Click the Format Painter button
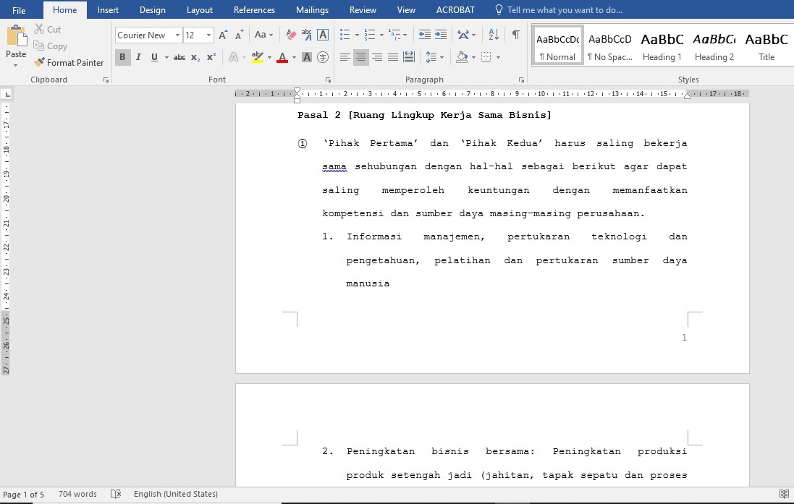This screenshot has width=794, height=504. tap(69, 63)
